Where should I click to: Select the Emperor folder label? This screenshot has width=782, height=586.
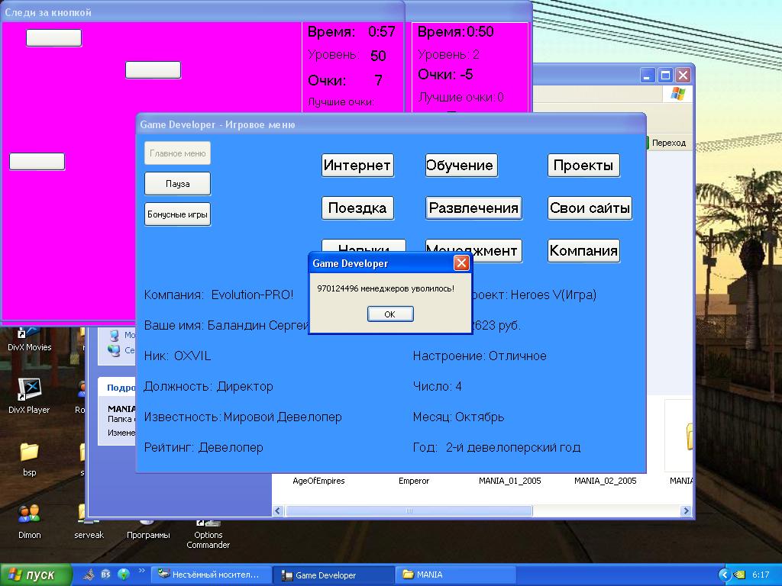[414, 481]
